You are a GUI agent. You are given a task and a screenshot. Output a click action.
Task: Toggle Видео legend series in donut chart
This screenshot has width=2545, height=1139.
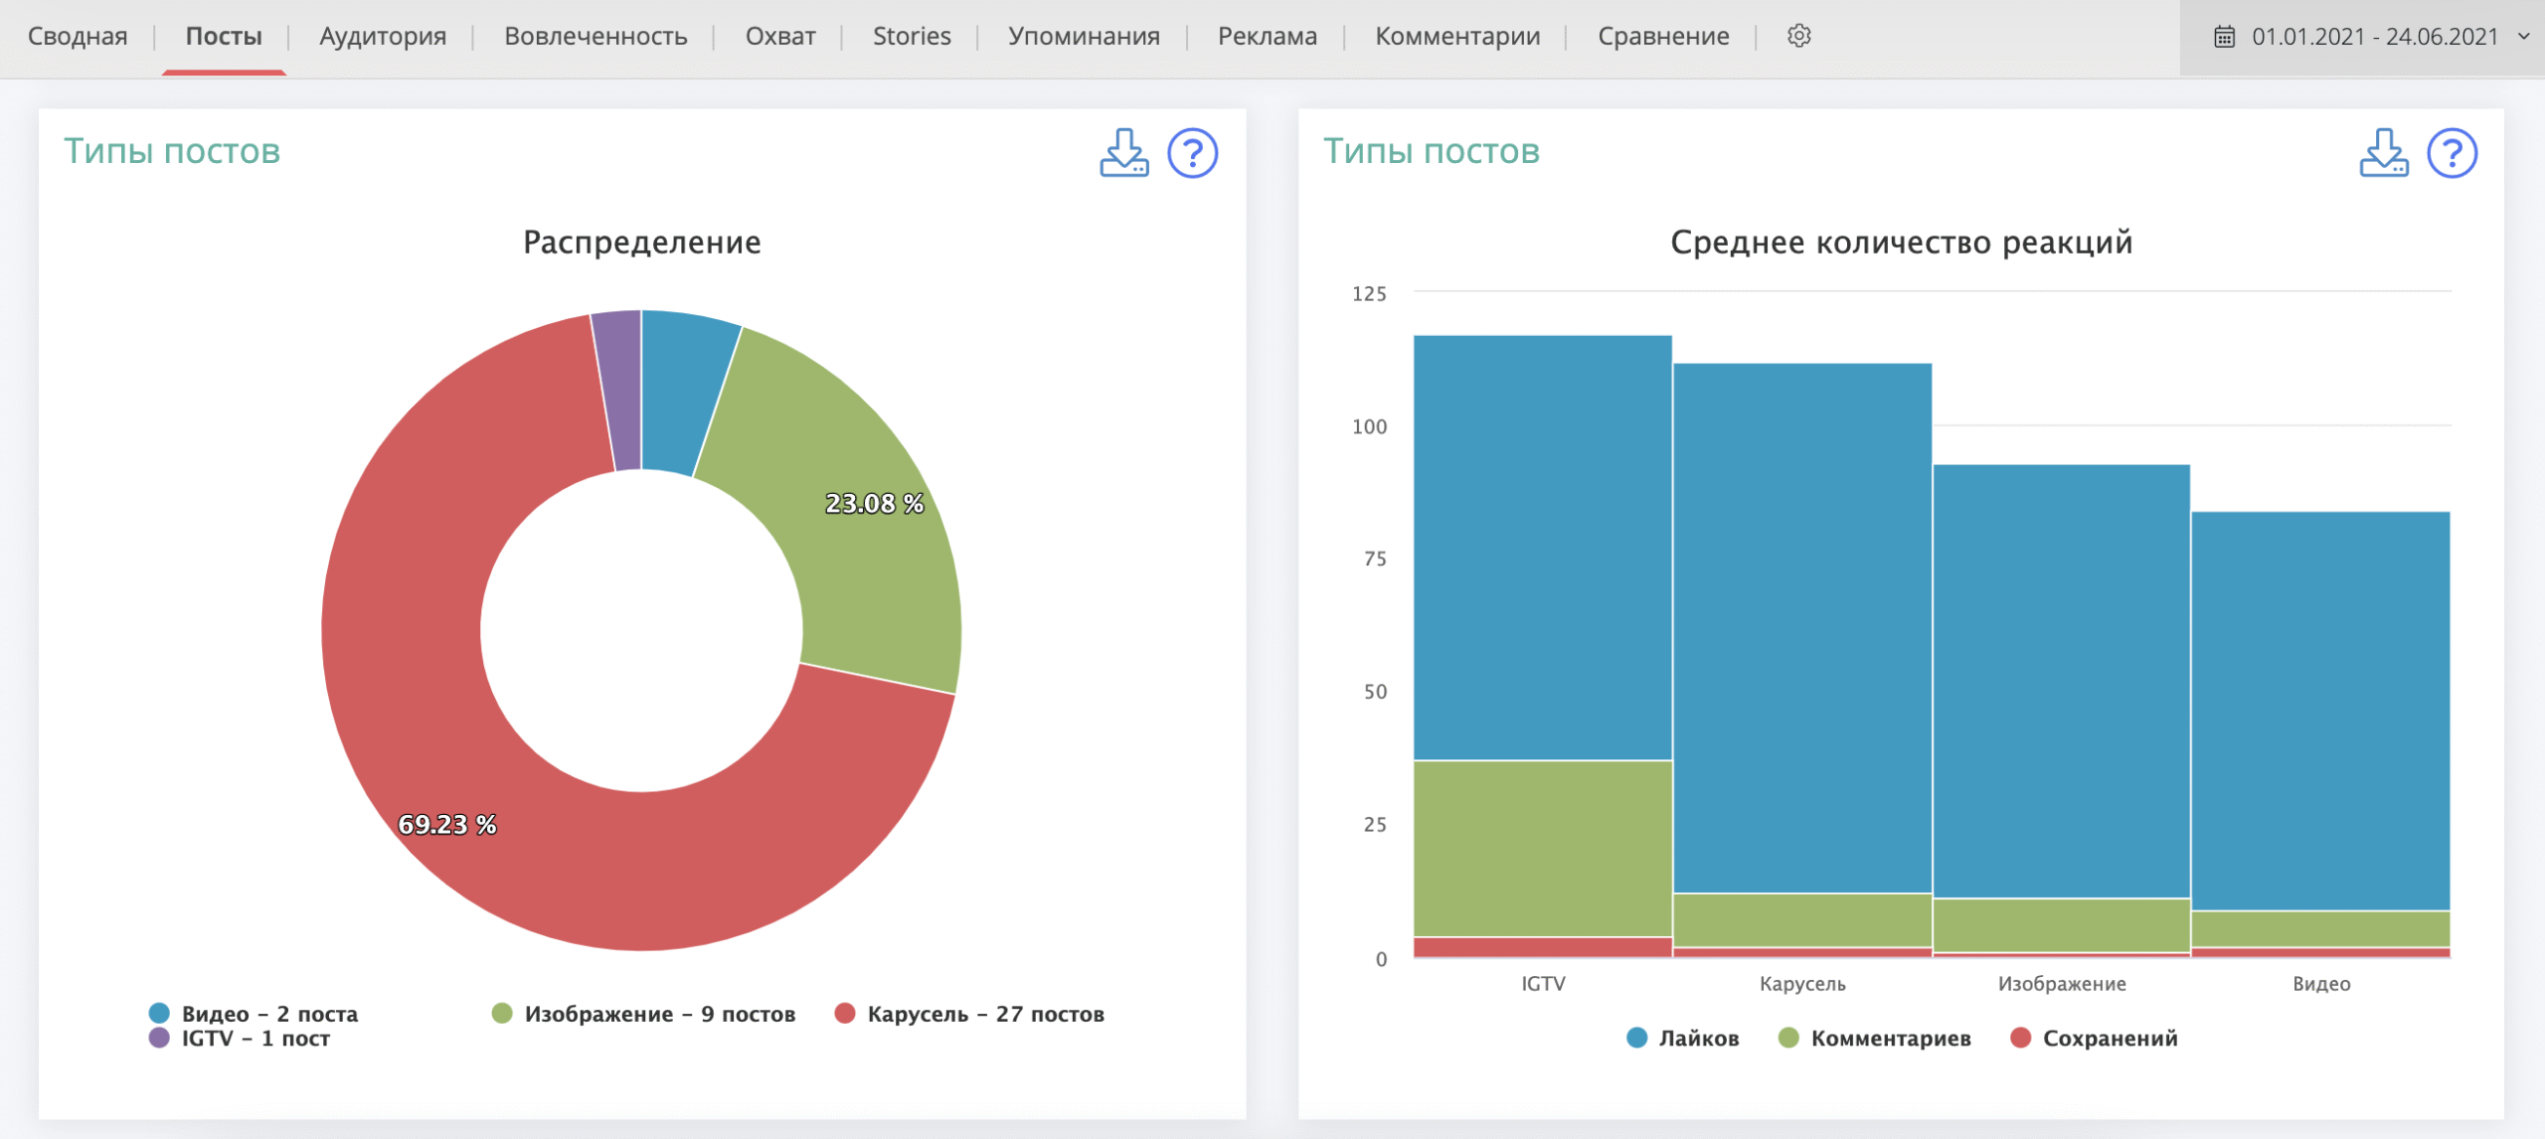[268, 1014]
